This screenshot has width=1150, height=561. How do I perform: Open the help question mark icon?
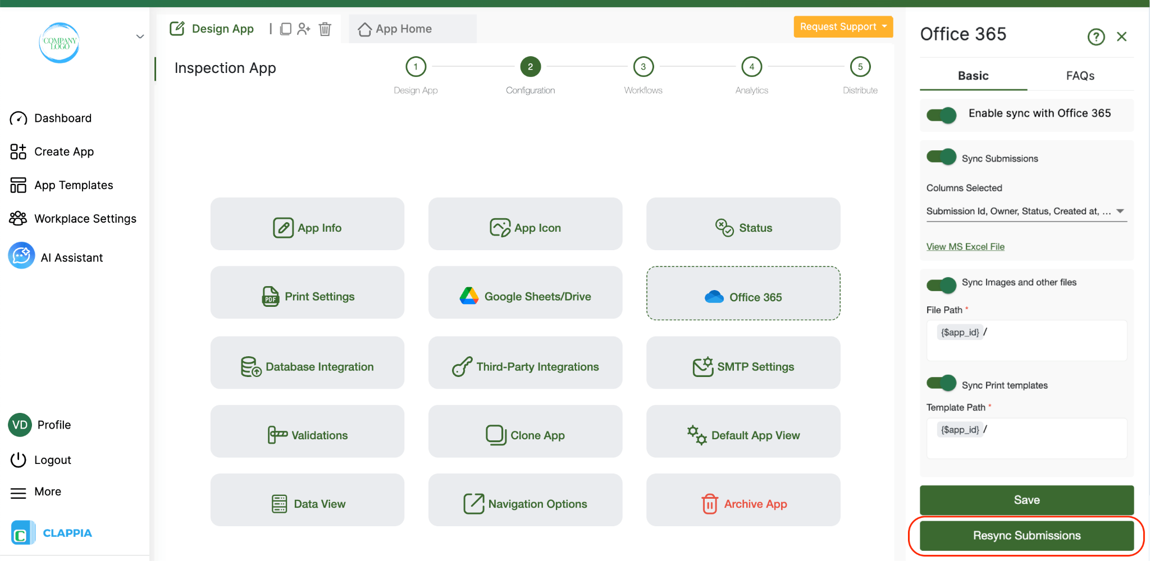(1096, 37)
